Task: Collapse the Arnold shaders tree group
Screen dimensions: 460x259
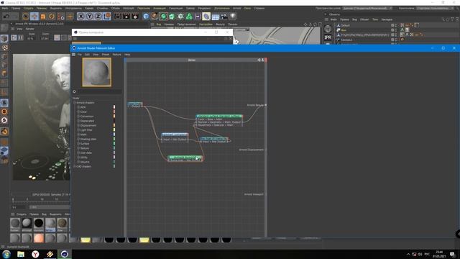Action: point(75,103)
